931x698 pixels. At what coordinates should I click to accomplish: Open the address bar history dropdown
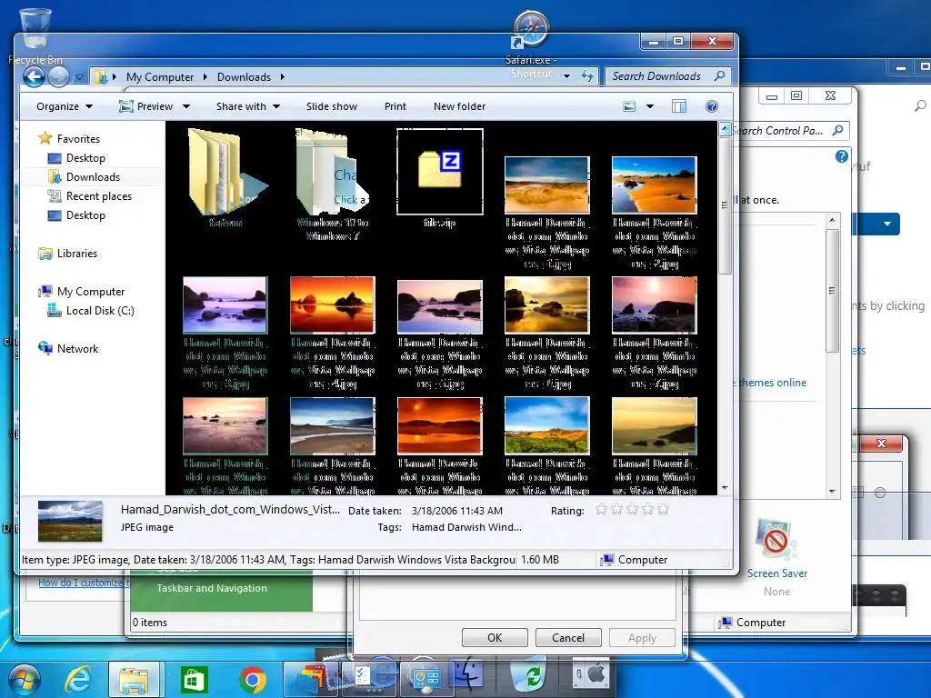(566, 76)
